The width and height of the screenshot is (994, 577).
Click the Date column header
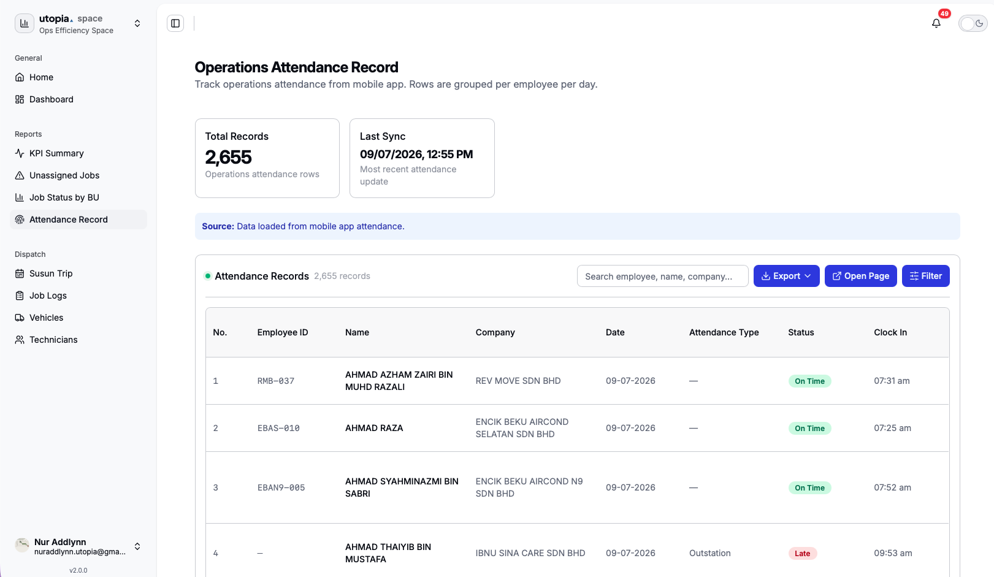615,332
